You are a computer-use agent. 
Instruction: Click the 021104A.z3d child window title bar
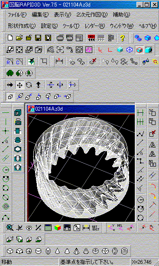(81, 108)
